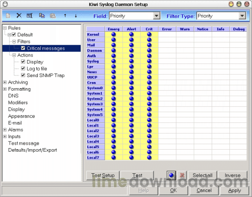The height and width of the screenshot is (197, 252).
Task: Toggle the Auth Emerg priority dot
Action: pos(113,56)
